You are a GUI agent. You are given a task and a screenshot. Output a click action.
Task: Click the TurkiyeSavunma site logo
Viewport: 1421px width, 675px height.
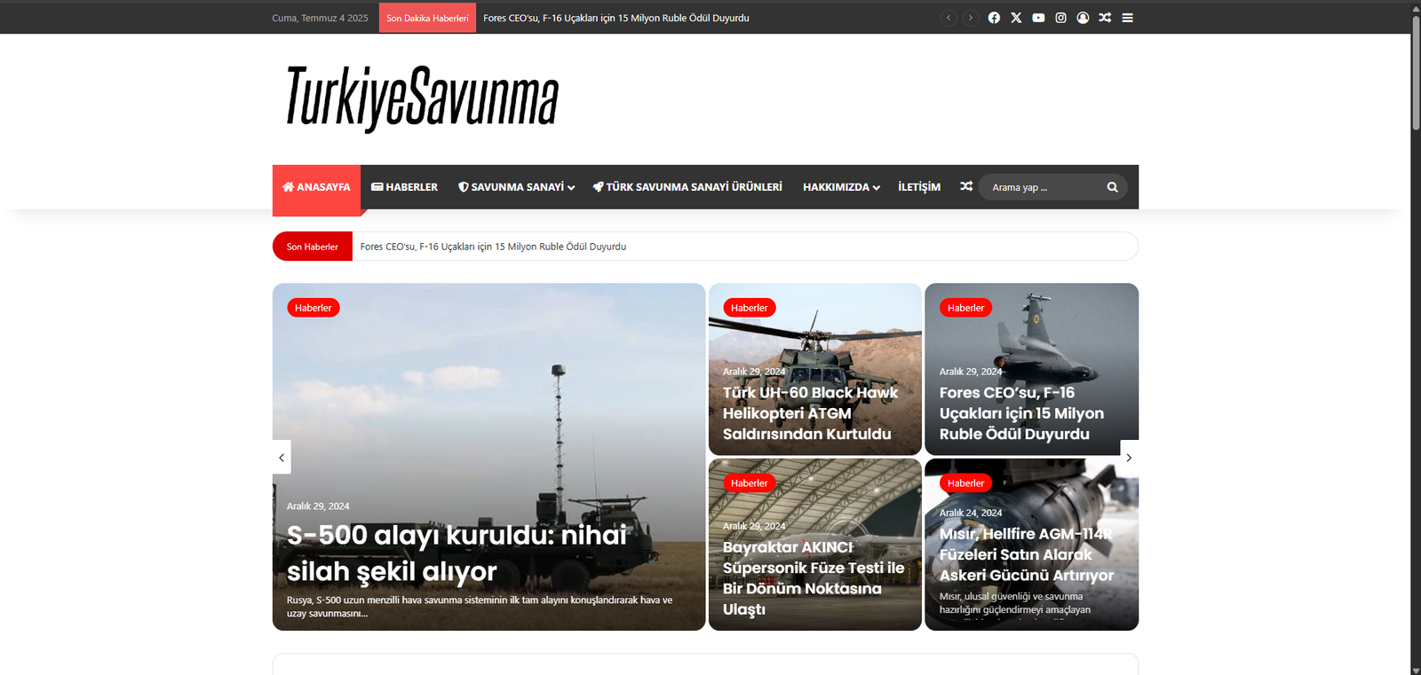(422, 98)
